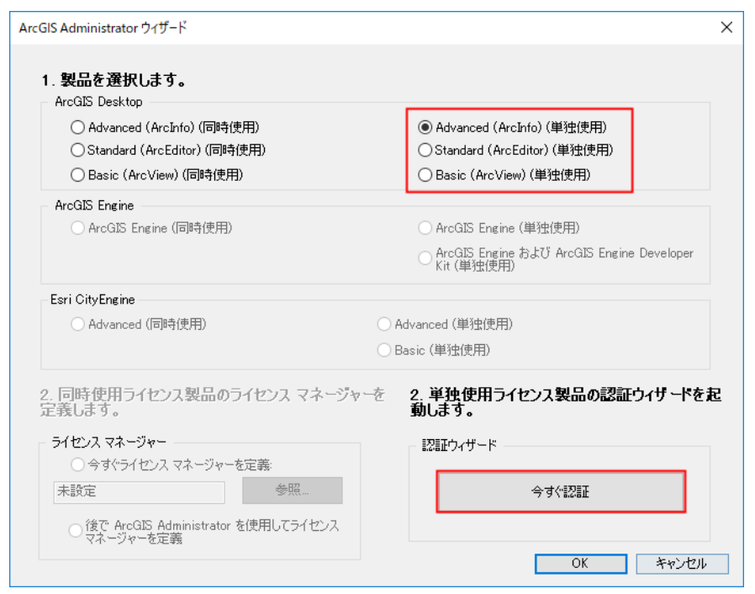Select Standard (ArcEditor) (同時使用) option
This screenshot has height=594, width=755.
tap(77, 151)
